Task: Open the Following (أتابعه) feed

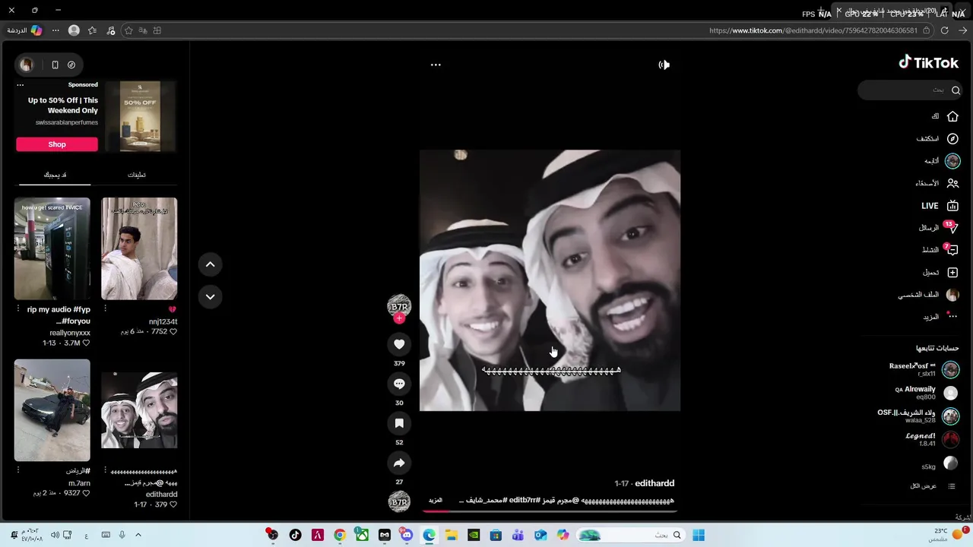Action: (x=941, y=161)
